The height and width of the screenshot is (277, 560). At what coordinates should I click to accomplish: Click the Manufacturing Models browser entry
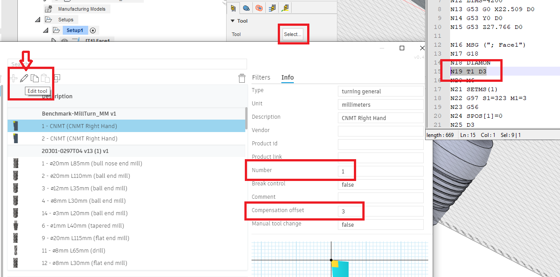tap(81, 8)
